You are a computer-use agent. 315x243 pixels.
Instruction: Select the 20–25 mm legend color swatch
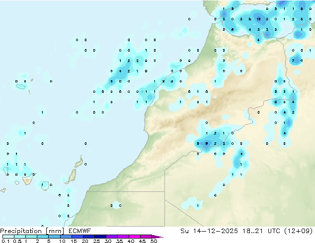tap(88, 237)
